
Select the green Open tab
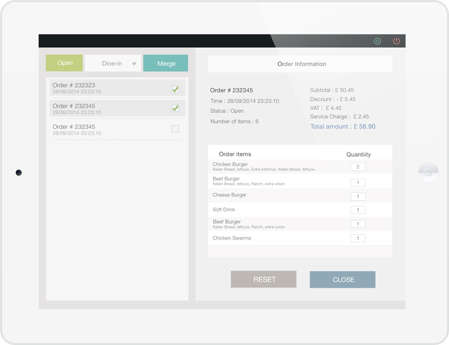[64, 63]
